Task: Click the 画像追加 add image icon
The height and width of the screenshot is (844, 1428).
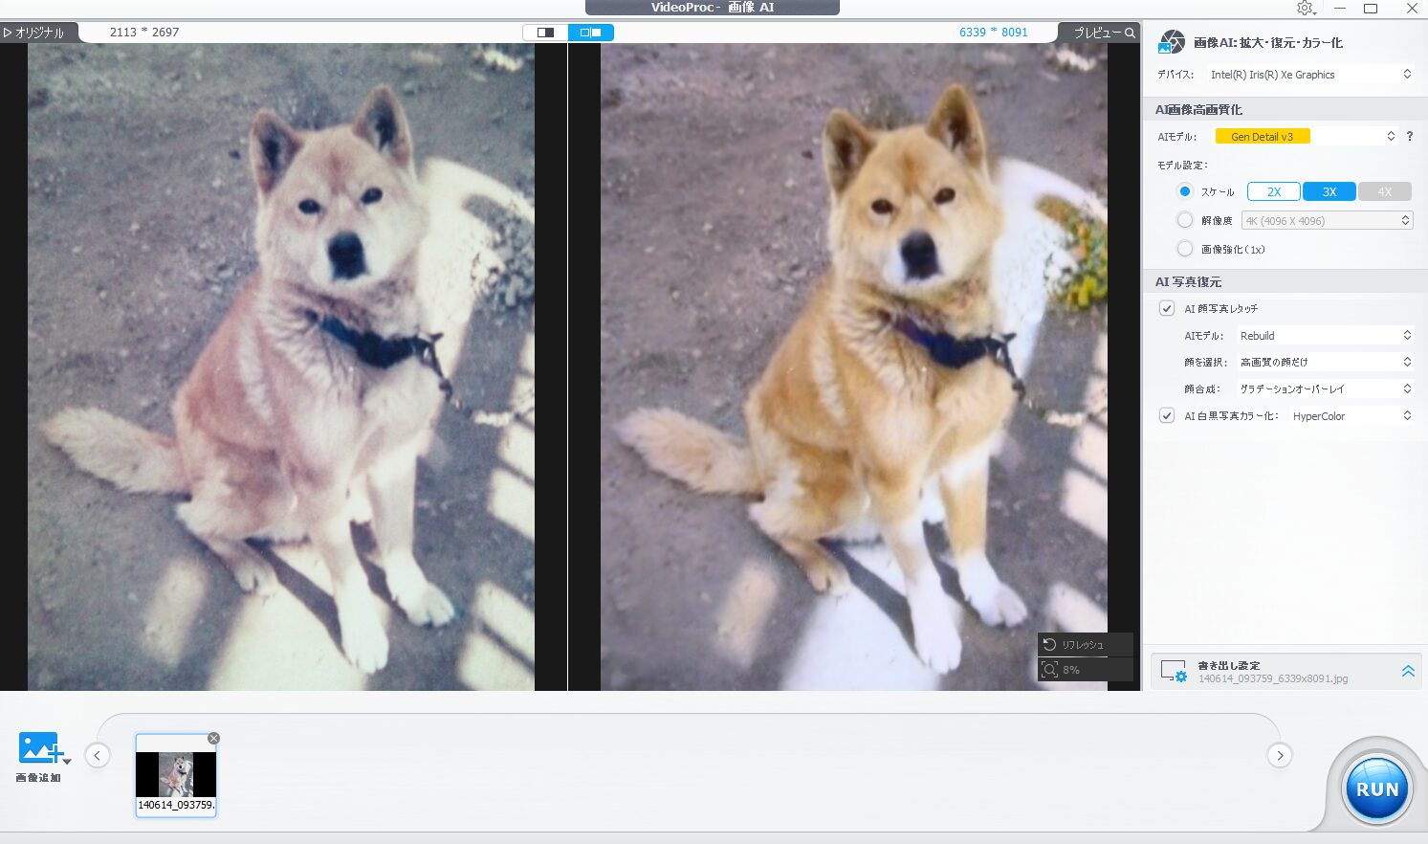Action: coord(39,748)
